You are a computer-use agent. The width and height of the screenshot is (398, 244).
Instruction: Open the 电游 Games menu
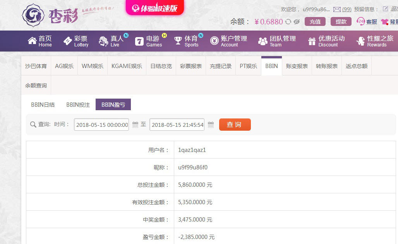click(x=148, y=41)
